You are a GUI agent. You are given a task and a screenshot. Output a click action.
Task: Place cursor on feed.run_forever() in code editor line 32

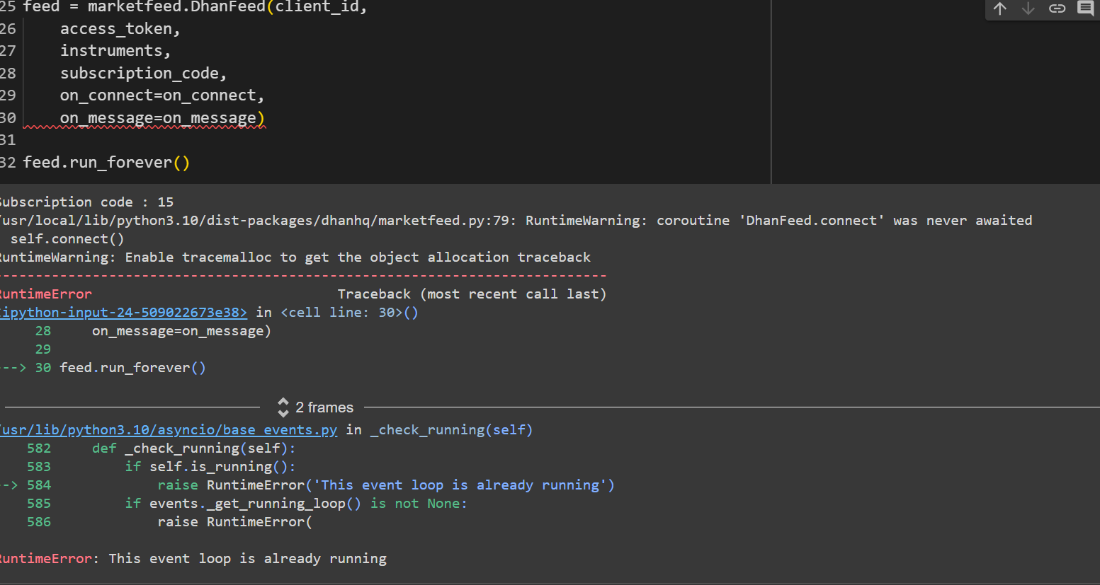coord(106,163)
